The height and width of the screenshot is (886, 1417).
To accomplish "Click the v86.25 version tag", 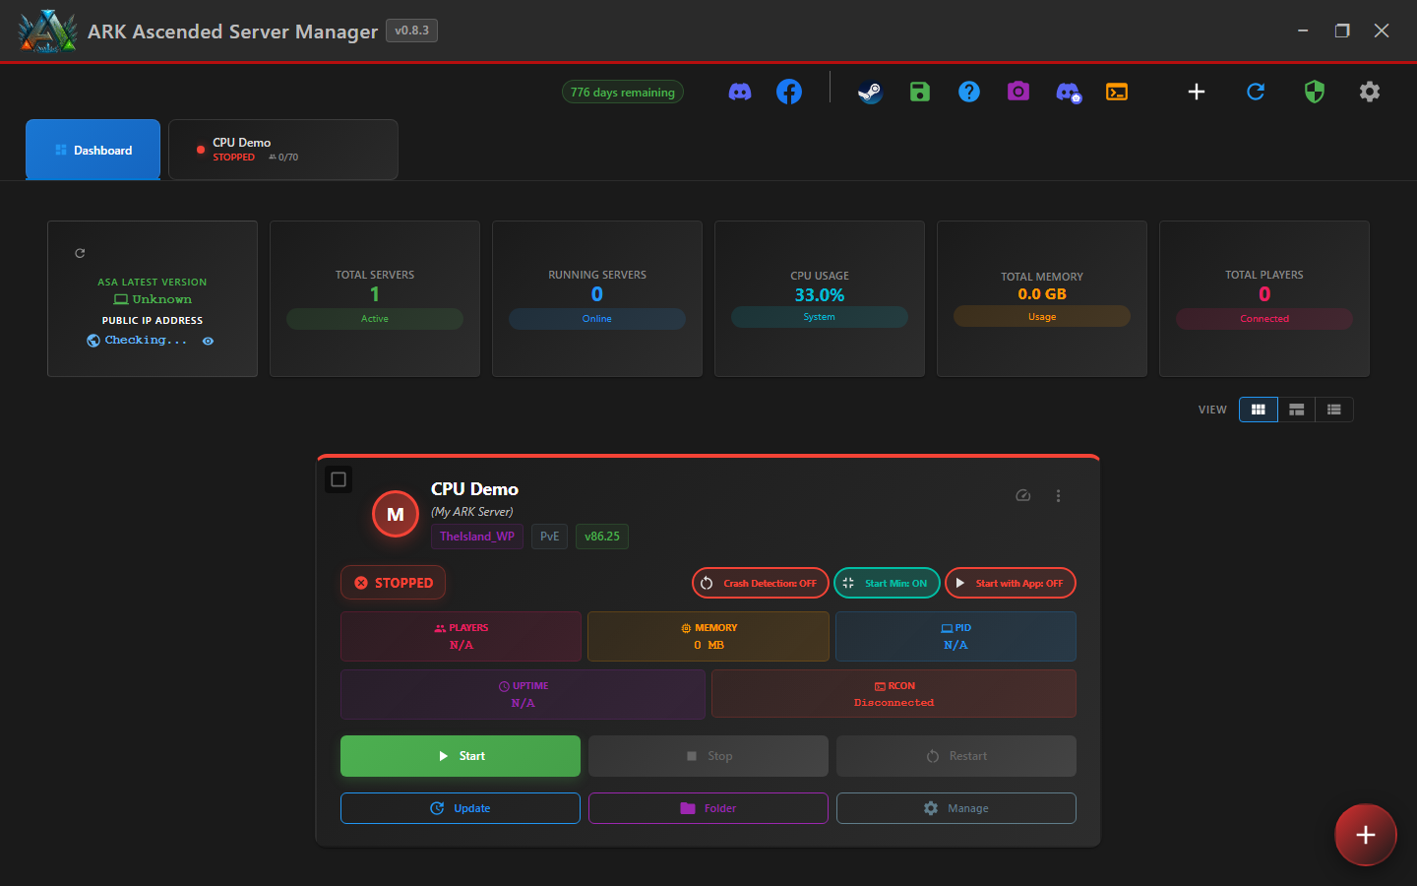I will (x=602, y=537).
